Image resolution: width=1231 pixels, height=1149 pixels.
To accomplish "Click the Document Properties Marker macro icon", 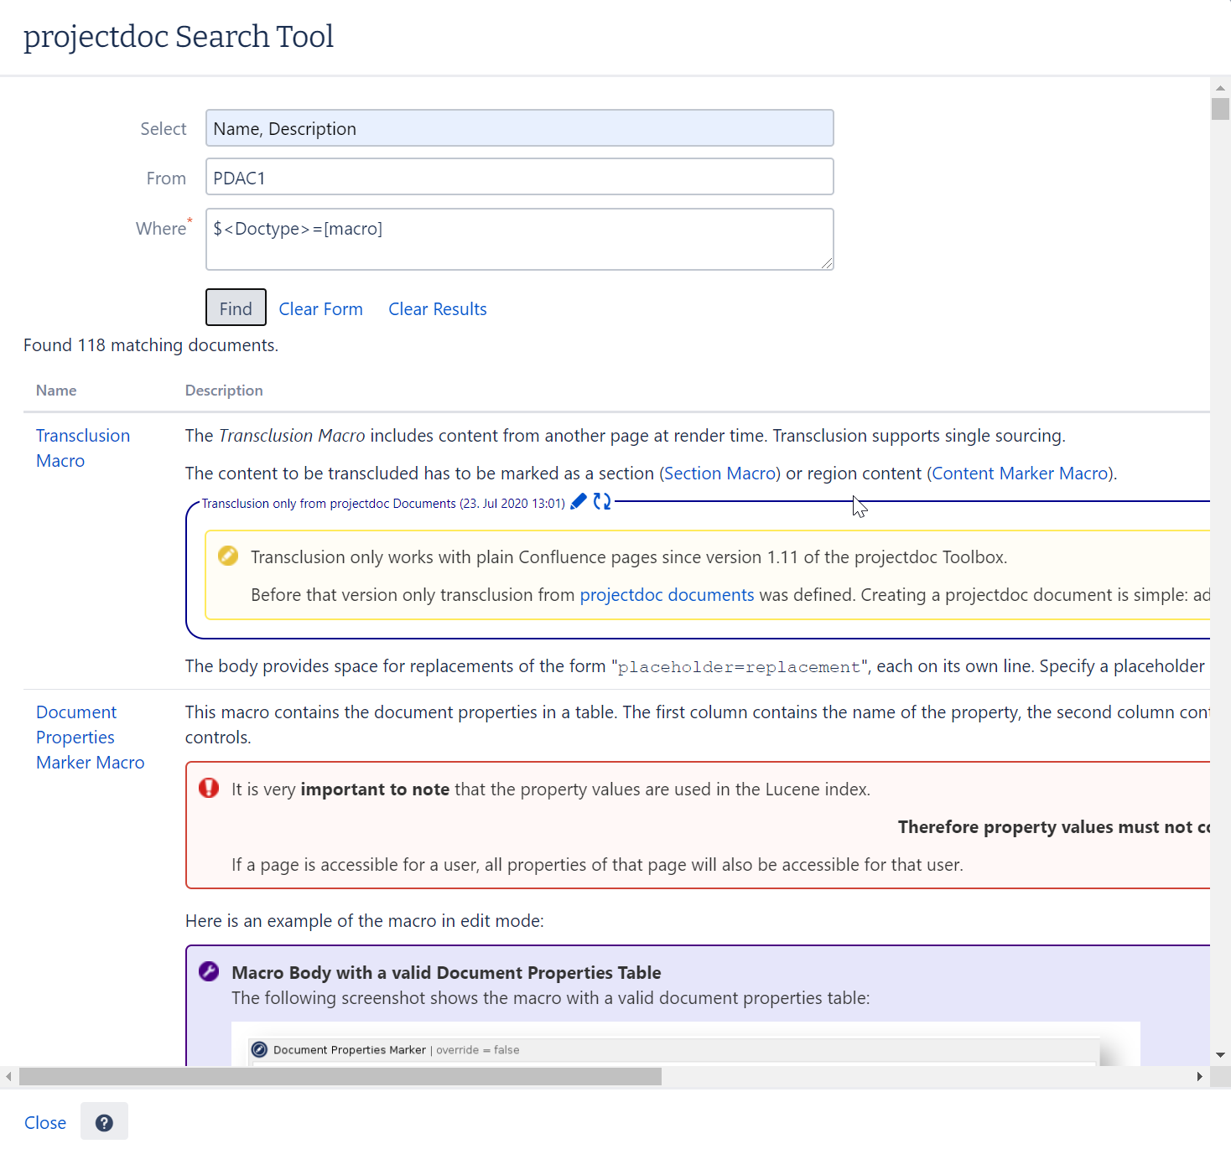I will 260,1050.
